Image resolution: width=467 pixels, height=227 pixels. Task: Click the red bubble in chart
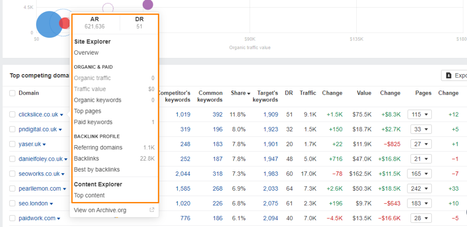pos(64,23)
